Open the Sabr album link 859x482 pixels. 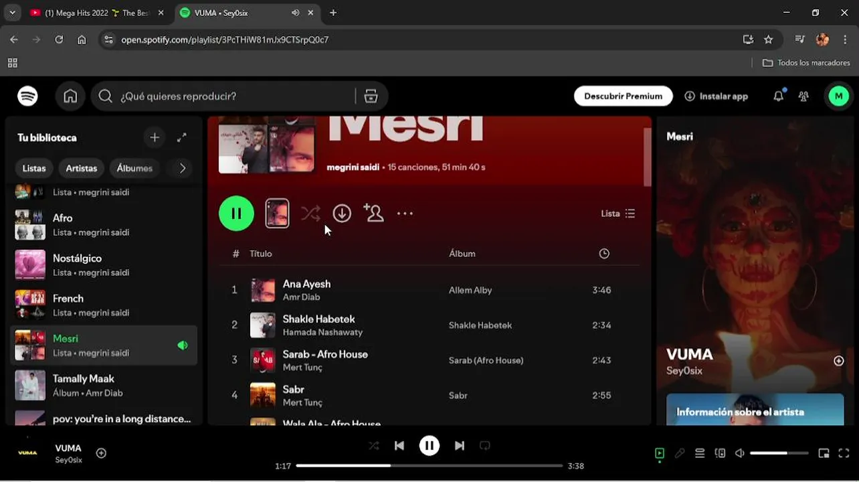click(458, 396)
